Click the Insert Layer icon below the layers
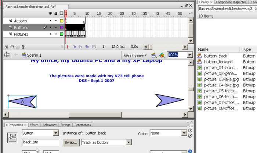 (6, 47)
